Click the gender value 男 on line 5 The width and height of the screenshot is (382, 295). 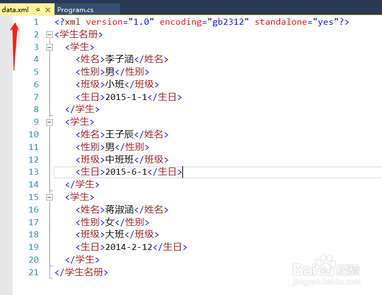click(x=110, y=72)
